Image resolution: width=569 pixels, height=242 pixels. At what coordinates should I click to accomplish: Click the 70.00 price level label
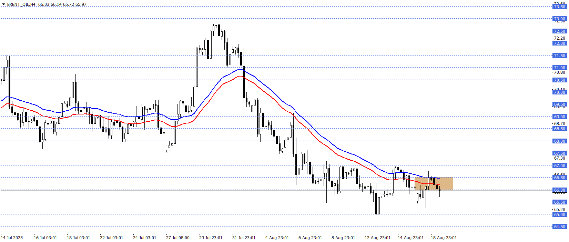pyautogui.click(x=559, y=92)
